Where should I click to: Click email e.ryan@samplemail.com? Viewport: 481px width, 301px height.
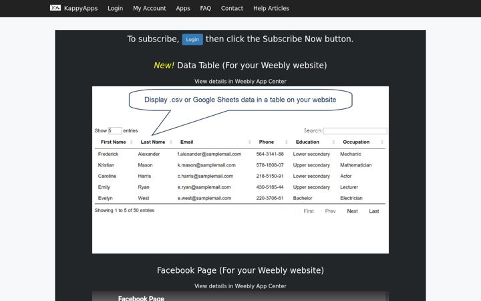(x=204, y=187)
